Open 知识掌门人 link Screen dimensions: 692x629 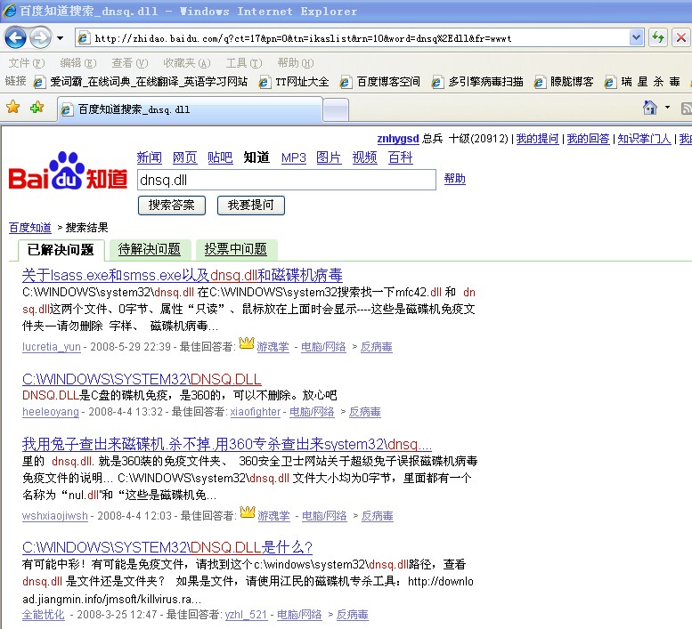(x=644, y=139)
